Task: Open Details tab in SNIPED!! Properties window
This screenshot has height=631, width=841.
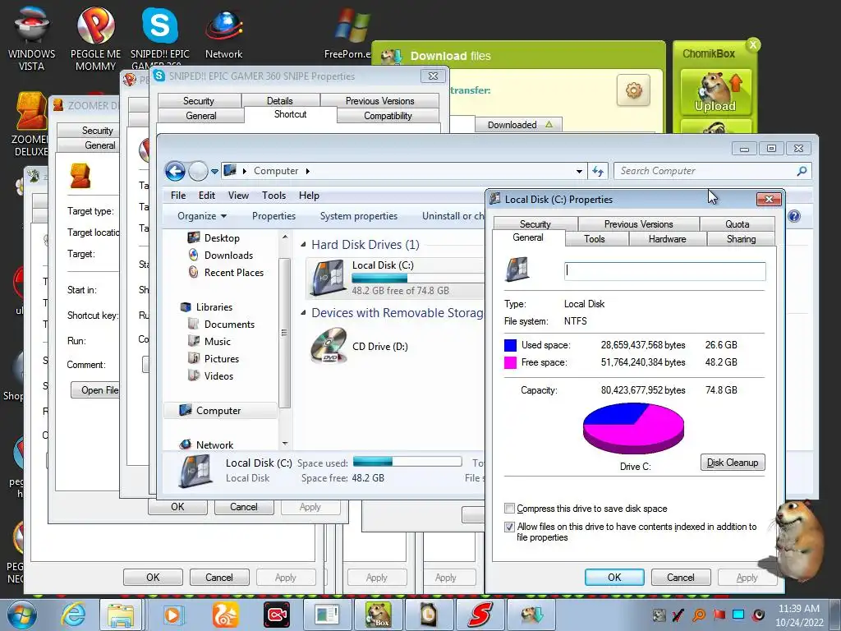Action: [280, 101]
